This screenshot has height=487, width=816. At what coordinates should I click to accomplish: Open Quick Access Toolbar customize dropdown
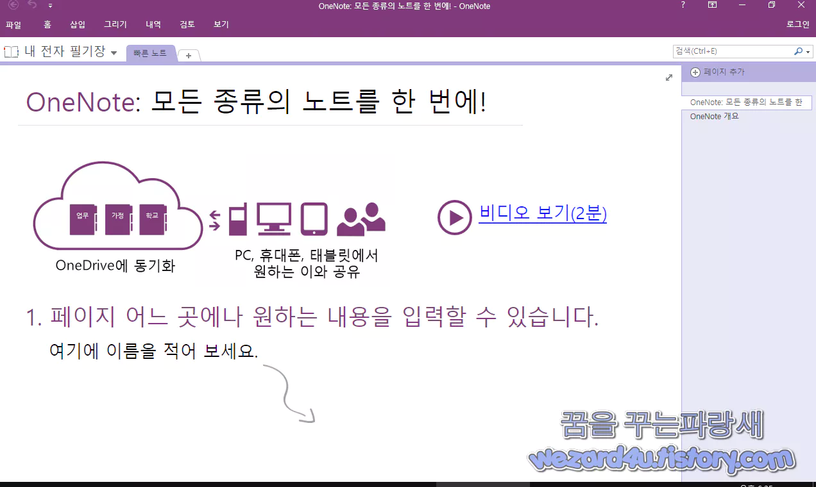point(50,6)
